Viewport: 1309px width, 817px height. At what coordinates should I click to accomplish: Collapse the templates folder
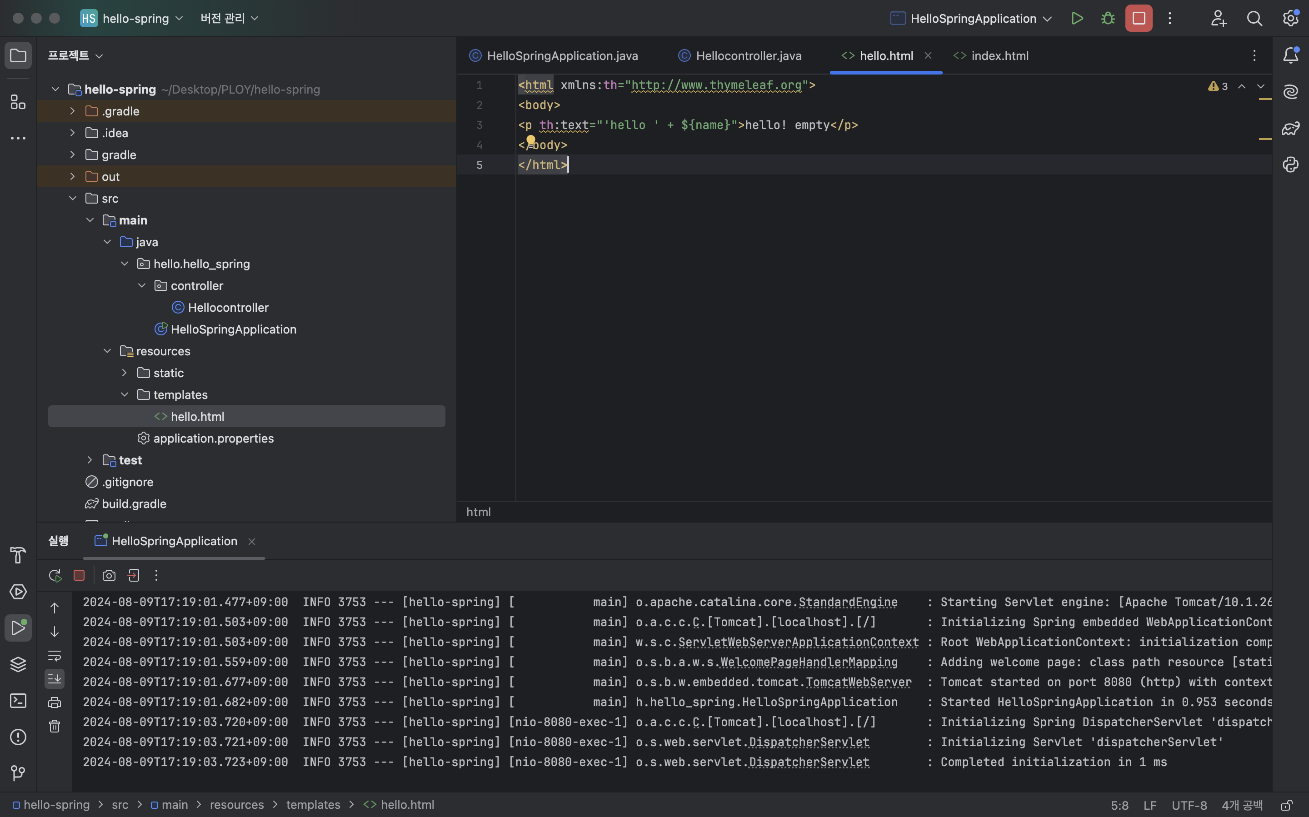pyautogui.click(x=124, y=394)
